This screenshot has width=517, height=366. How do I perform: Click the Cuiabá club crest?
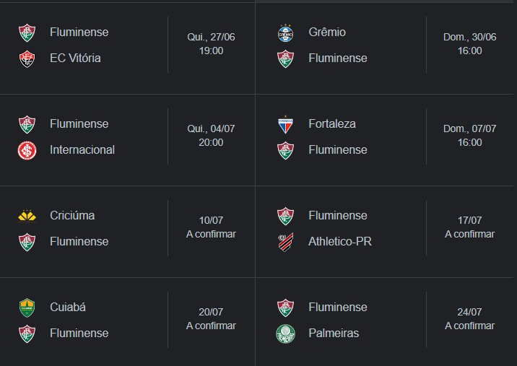27,308
